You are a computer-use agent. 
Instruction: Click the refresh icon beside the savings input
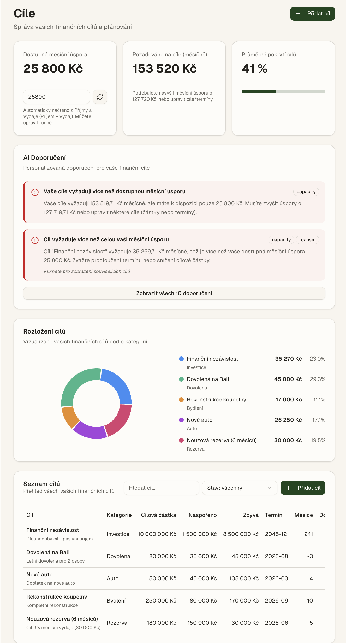point(100,97)
